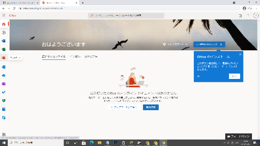Viewport: 260px width, 146px height.
Task: Open File Explorer from the taskbar
Action: [x=99, y=143]
